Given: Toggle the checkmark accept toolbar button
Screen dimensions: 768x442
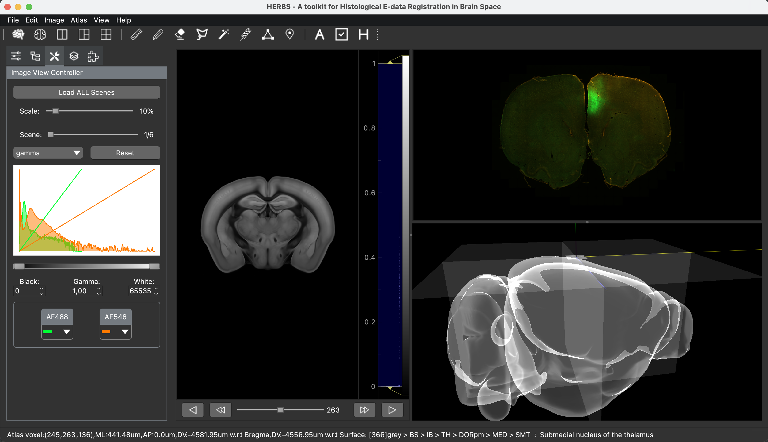Looking at the screenshot, I should pyautogui.click(x=341, y=34).
